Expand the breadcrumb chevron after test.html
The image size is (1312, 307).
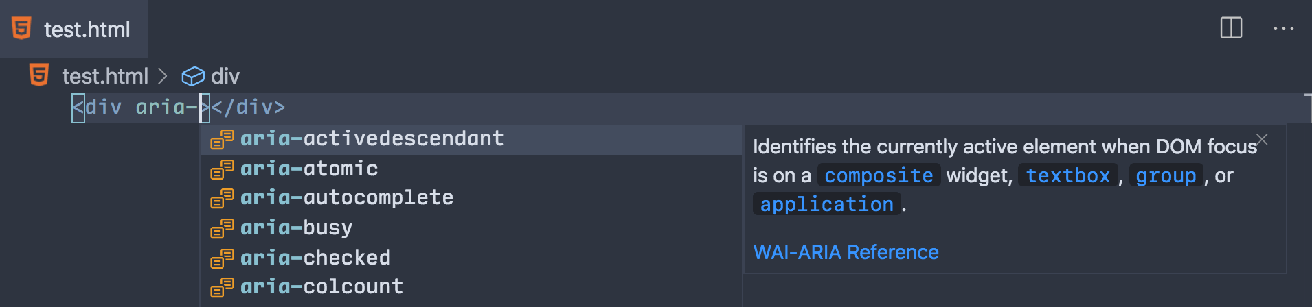pos(163,76)
